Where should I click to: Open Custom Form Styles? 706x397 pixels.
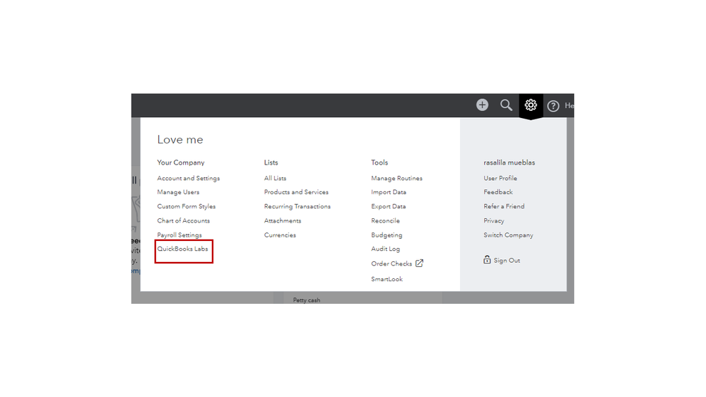[x=186, y=206]
